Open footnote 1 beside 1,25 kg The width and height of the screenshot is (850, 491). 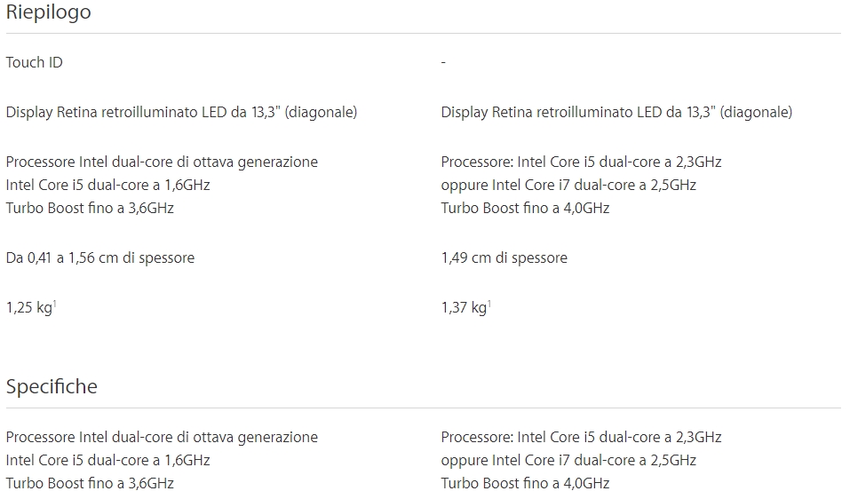(x=55, y=304)
